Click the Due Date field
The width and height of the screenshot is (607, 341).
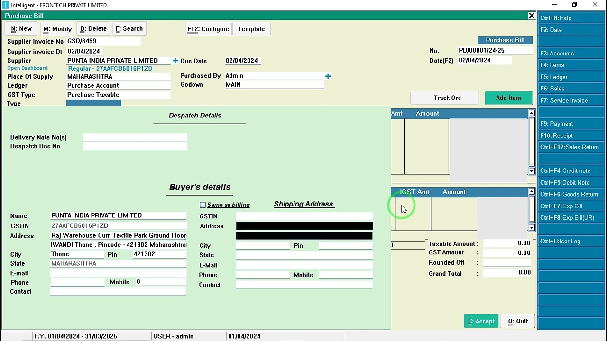(243, 61)
